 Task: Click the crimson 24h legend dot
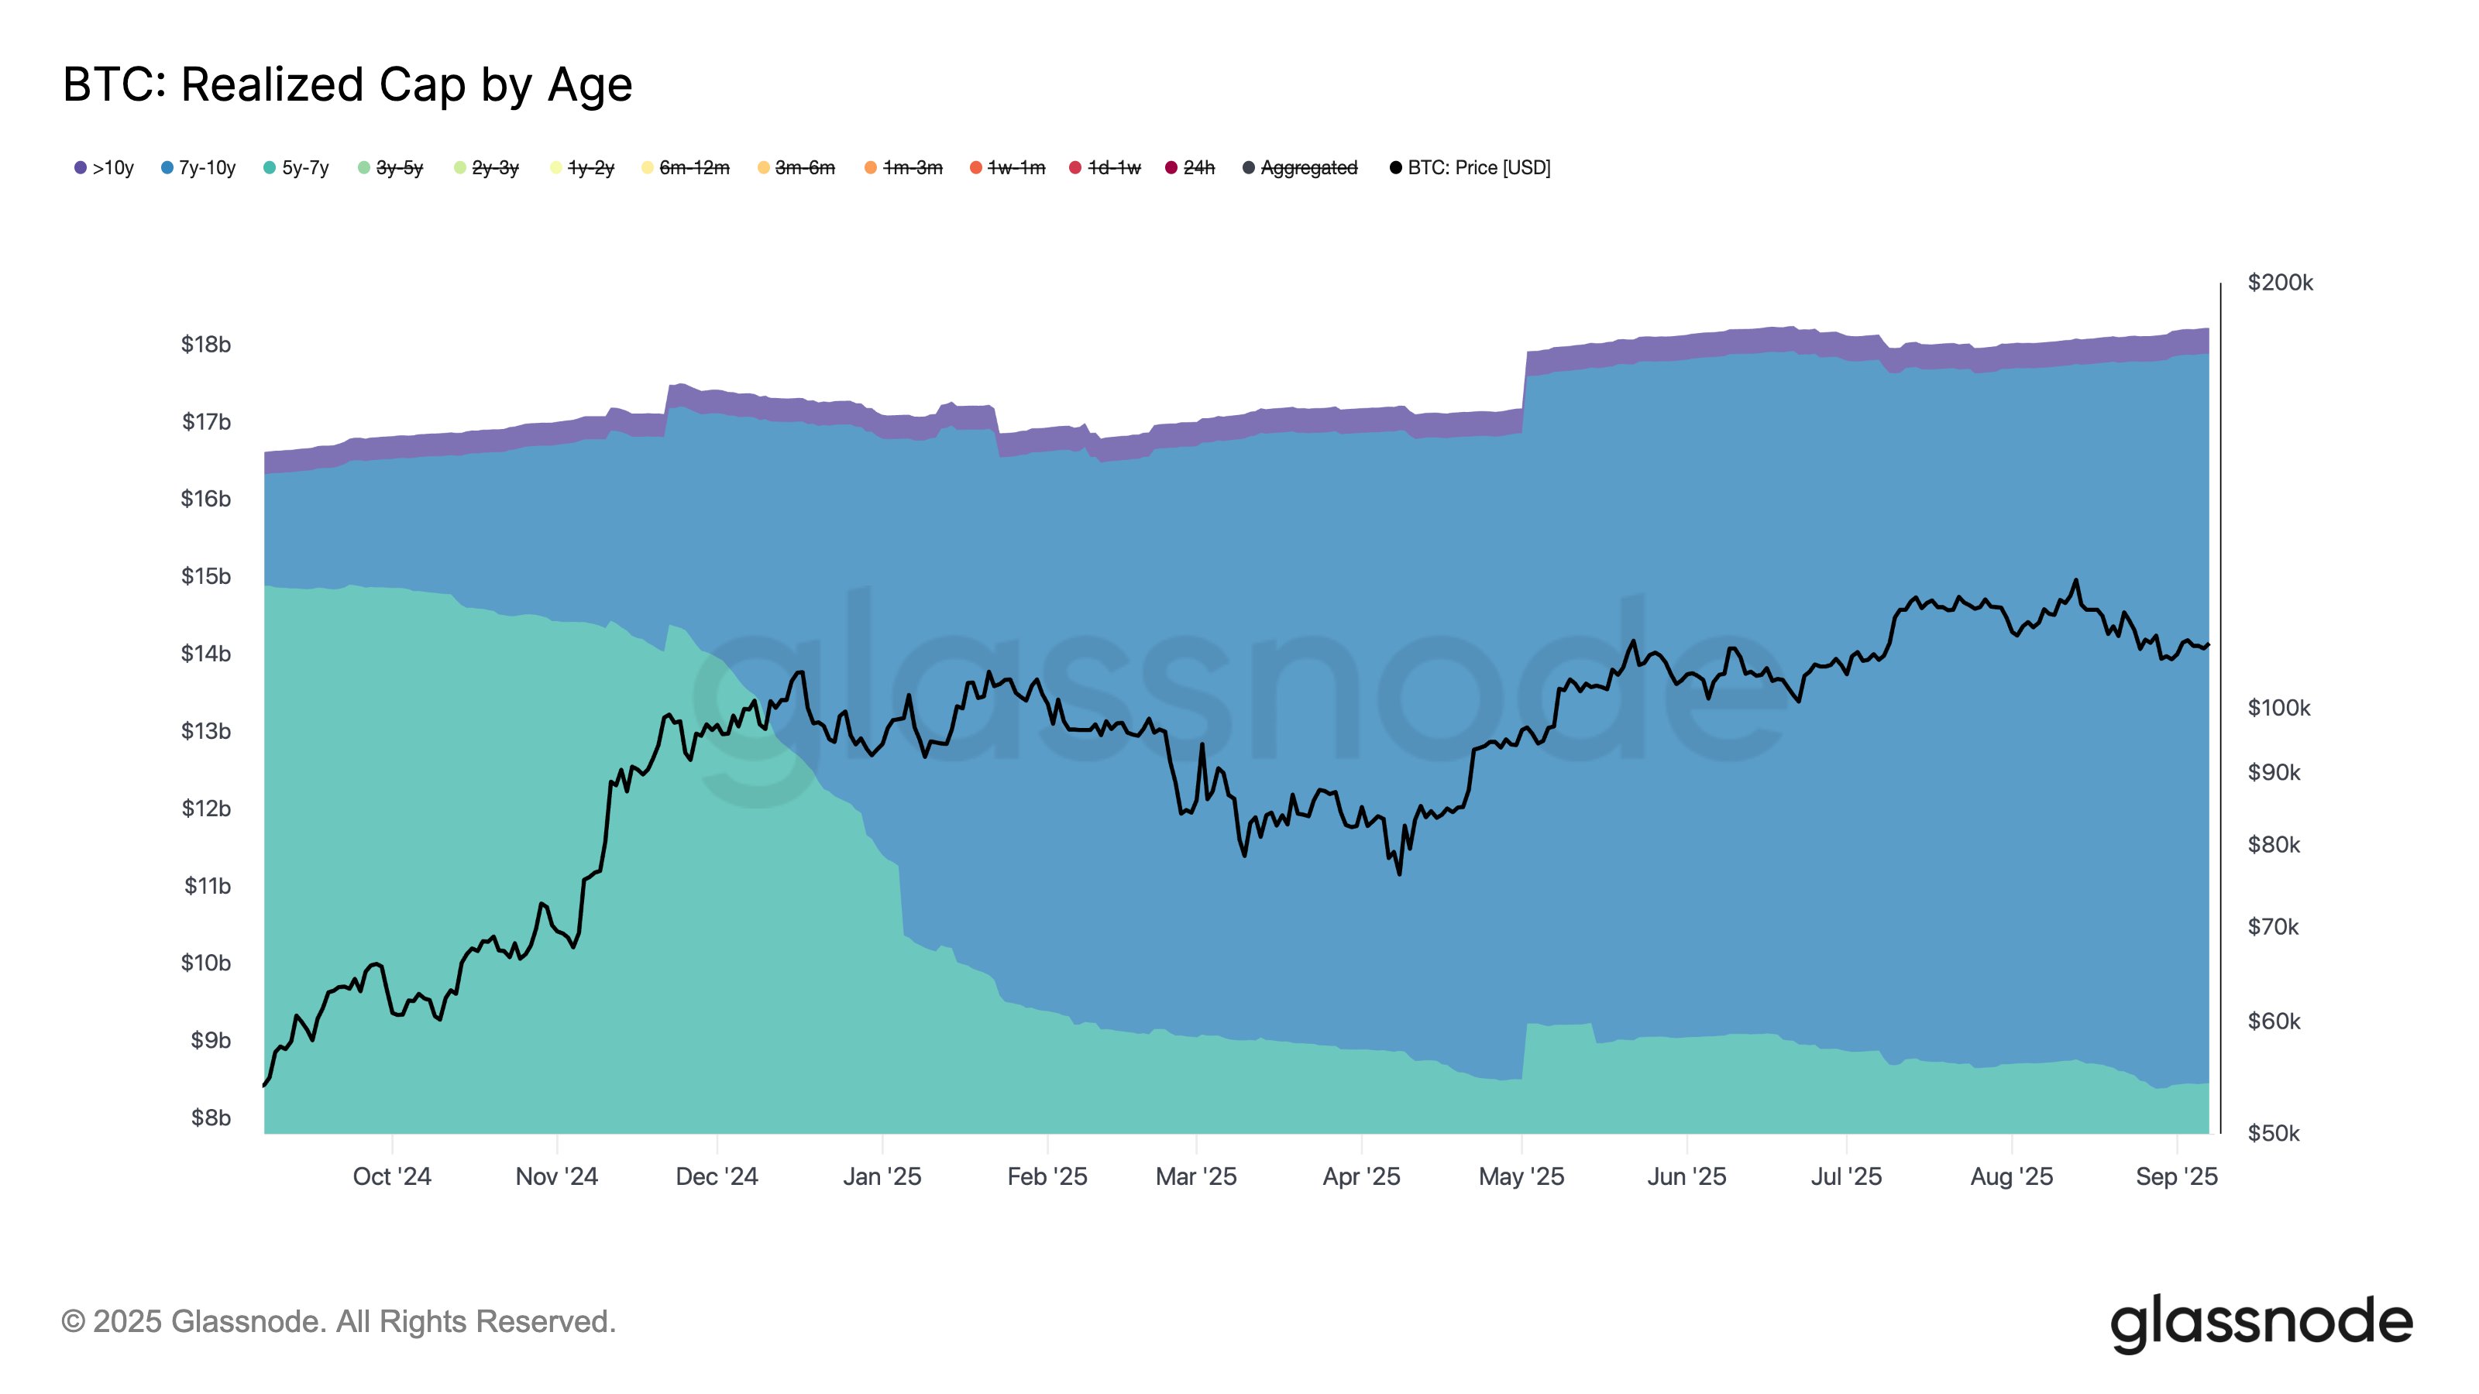(x=1171, y=168)
